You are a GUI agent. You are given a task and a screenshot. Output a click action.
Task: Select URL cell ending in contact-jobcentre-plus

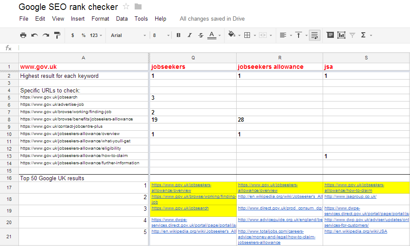pyautogui.click(x=83, y=127)
